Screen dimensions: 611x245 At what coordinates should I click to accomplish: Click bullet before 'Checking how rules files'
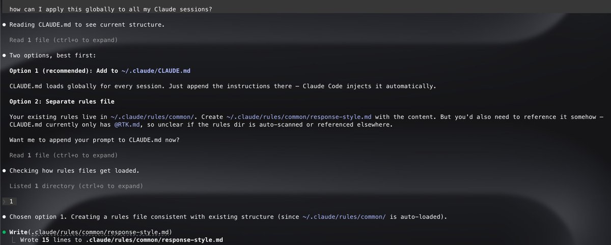[4, 171]
